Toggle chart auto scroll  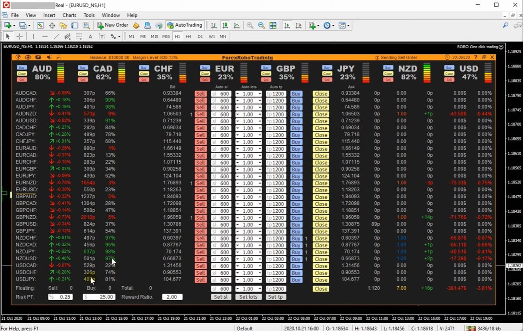click(x=287, y=26)
